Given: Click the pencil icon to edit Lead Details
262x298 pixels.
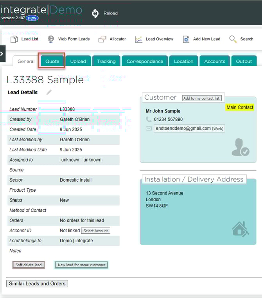Looking at the screenshot, I should click(x=49, y=93).
